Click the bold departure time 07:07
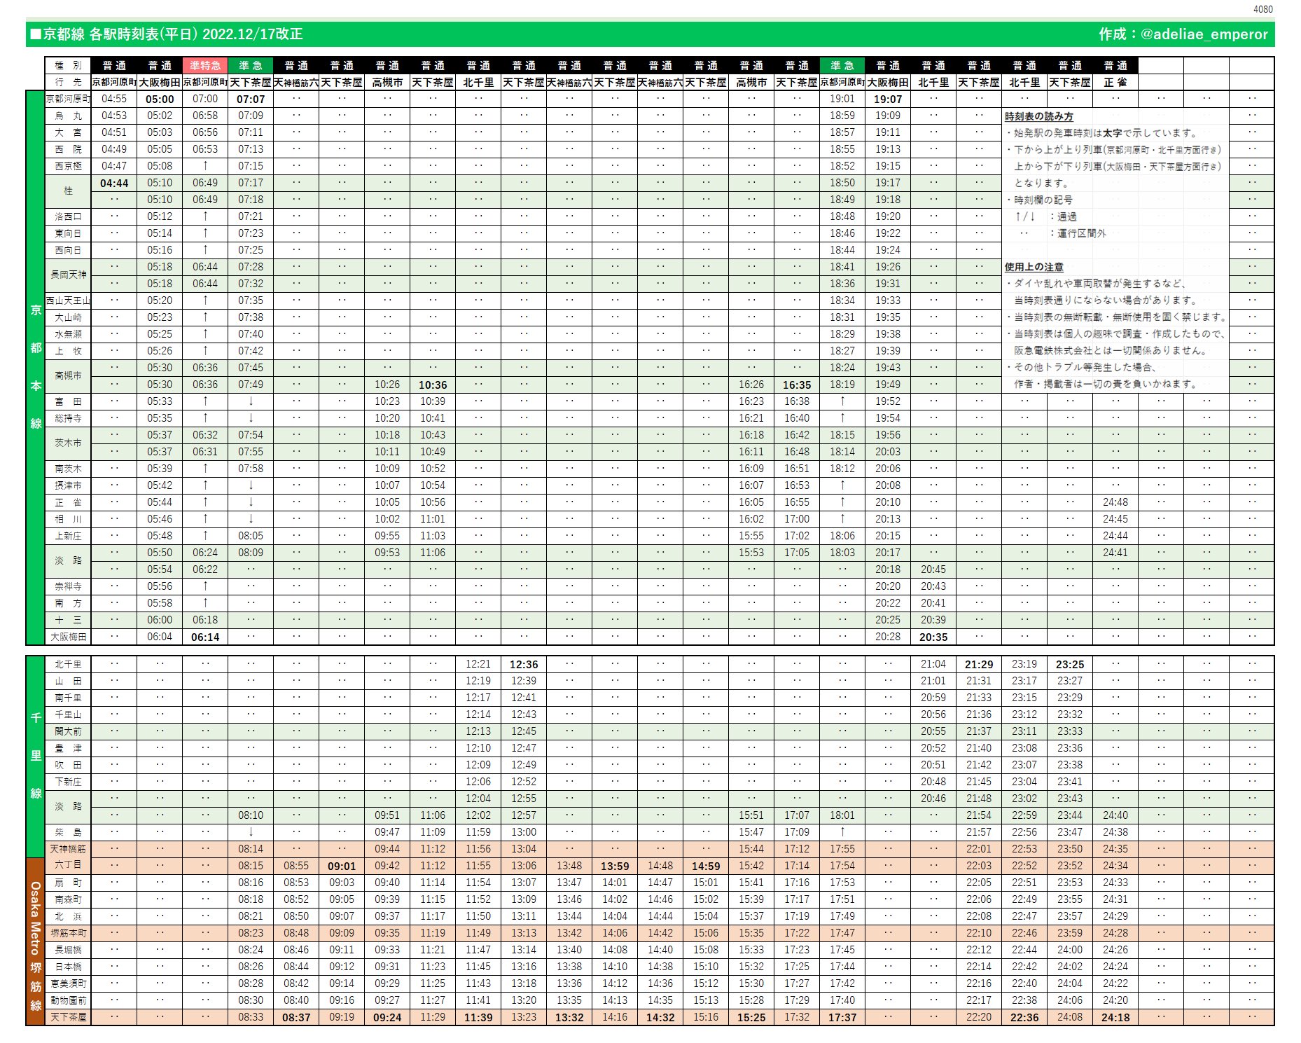This screenshot has width=1301, height=1043. (251, 99)
